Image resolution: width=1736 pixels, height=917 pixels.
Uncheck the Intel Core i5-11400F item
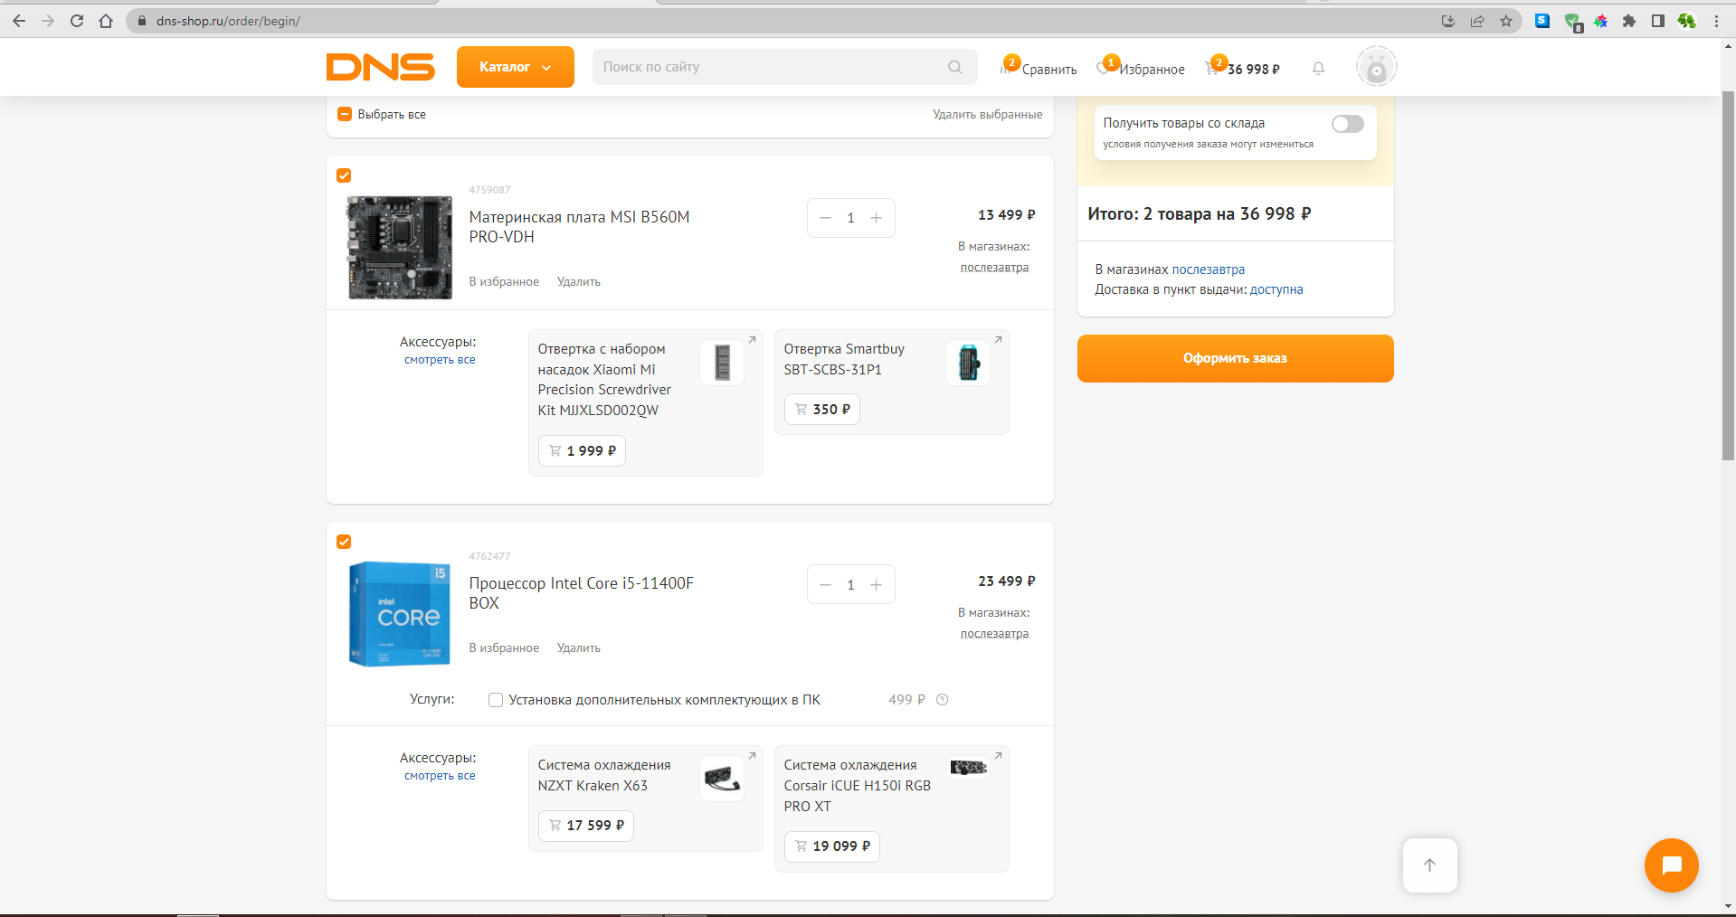click(x=344, y=542)
